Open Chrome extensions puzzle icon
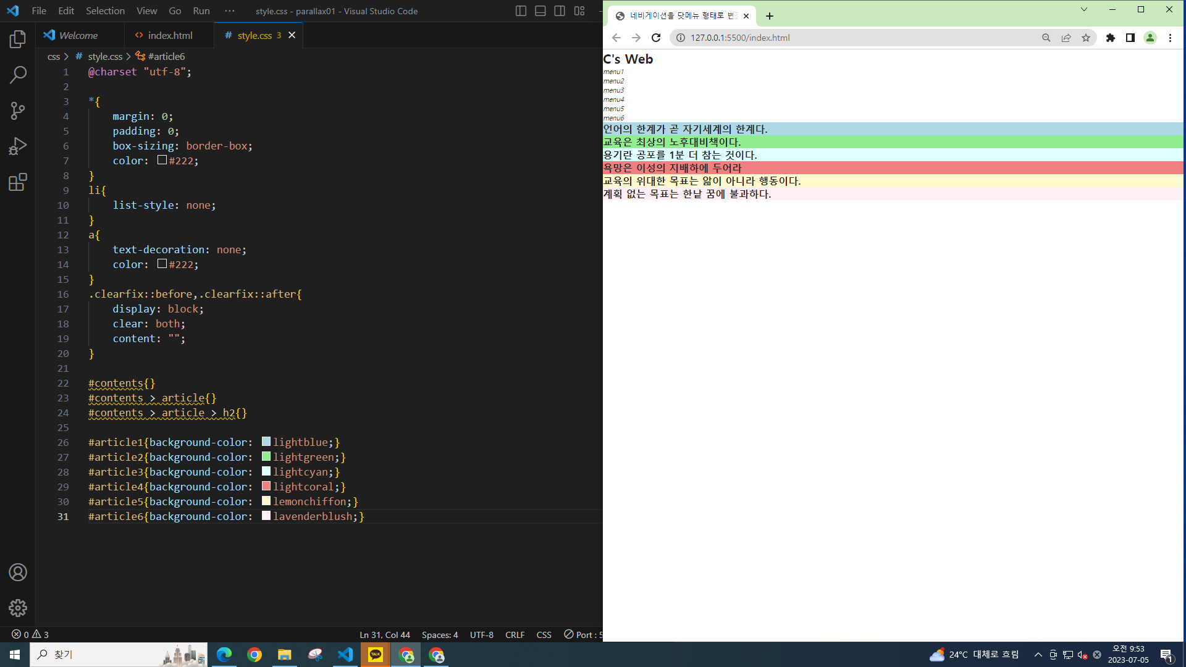 1110,38
